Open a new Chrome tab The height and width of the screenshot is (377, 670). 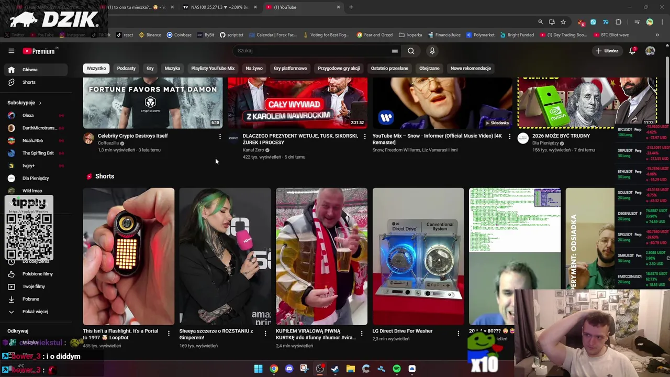click(351, 7)
